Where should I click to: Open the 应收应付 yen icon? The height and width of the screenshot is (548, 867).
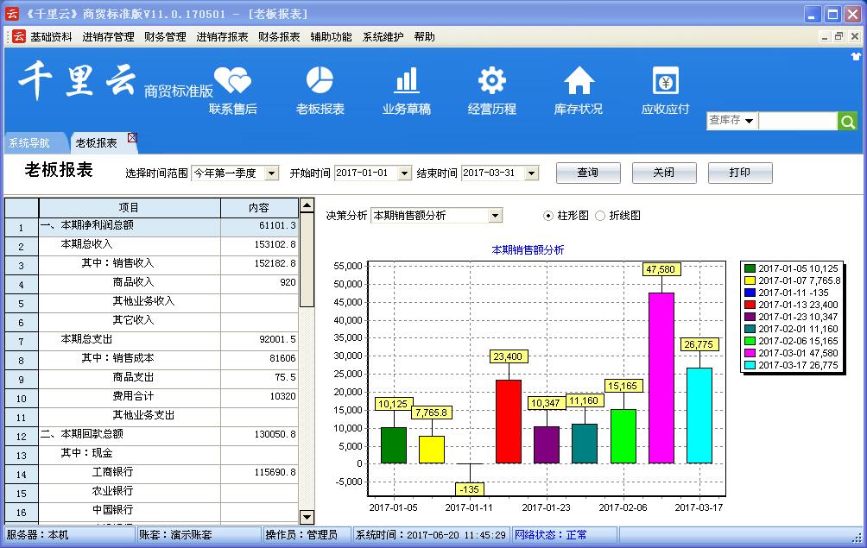tap(665, 80)
